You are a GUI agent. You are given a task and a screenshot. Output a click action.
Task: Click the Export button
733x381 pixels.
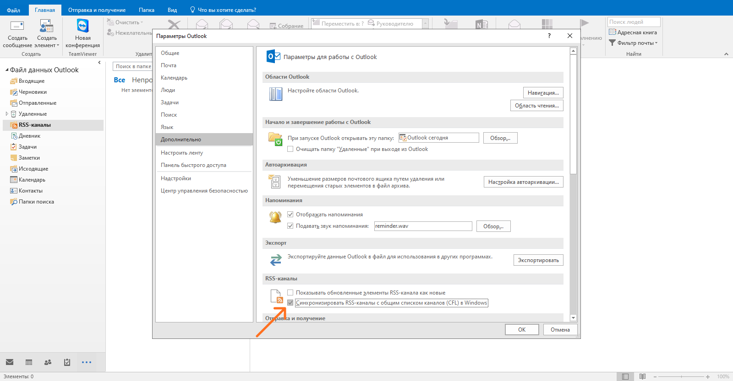(538, 260)
